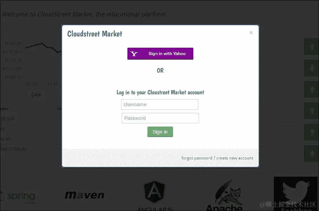Click the bottom-most up arrow icon on right
This screenshot has height=211, width=319.
(x=311, y=154)
